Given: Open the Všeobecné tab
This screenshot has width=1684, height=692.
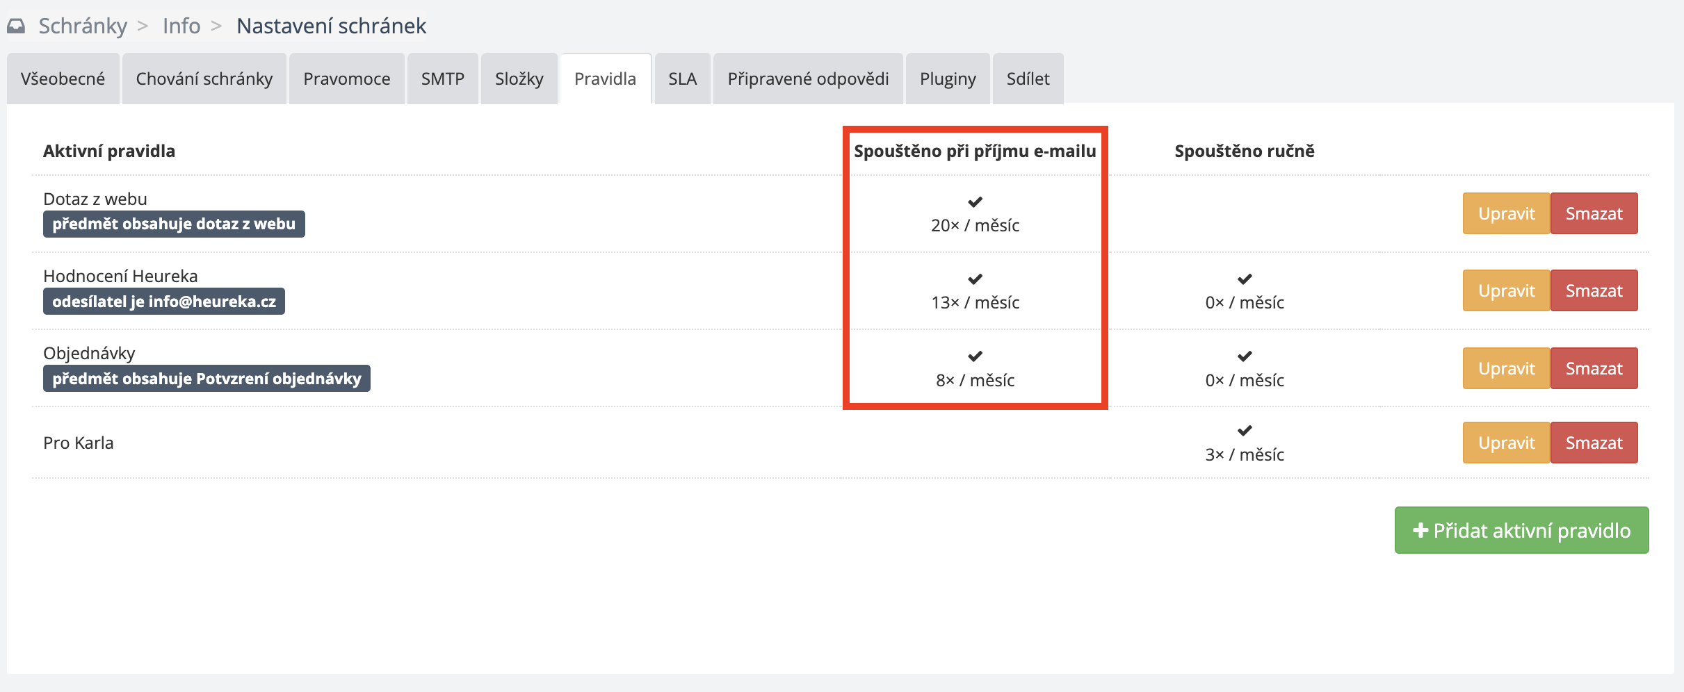Looking at the screenshot, I should coord(63,79).
